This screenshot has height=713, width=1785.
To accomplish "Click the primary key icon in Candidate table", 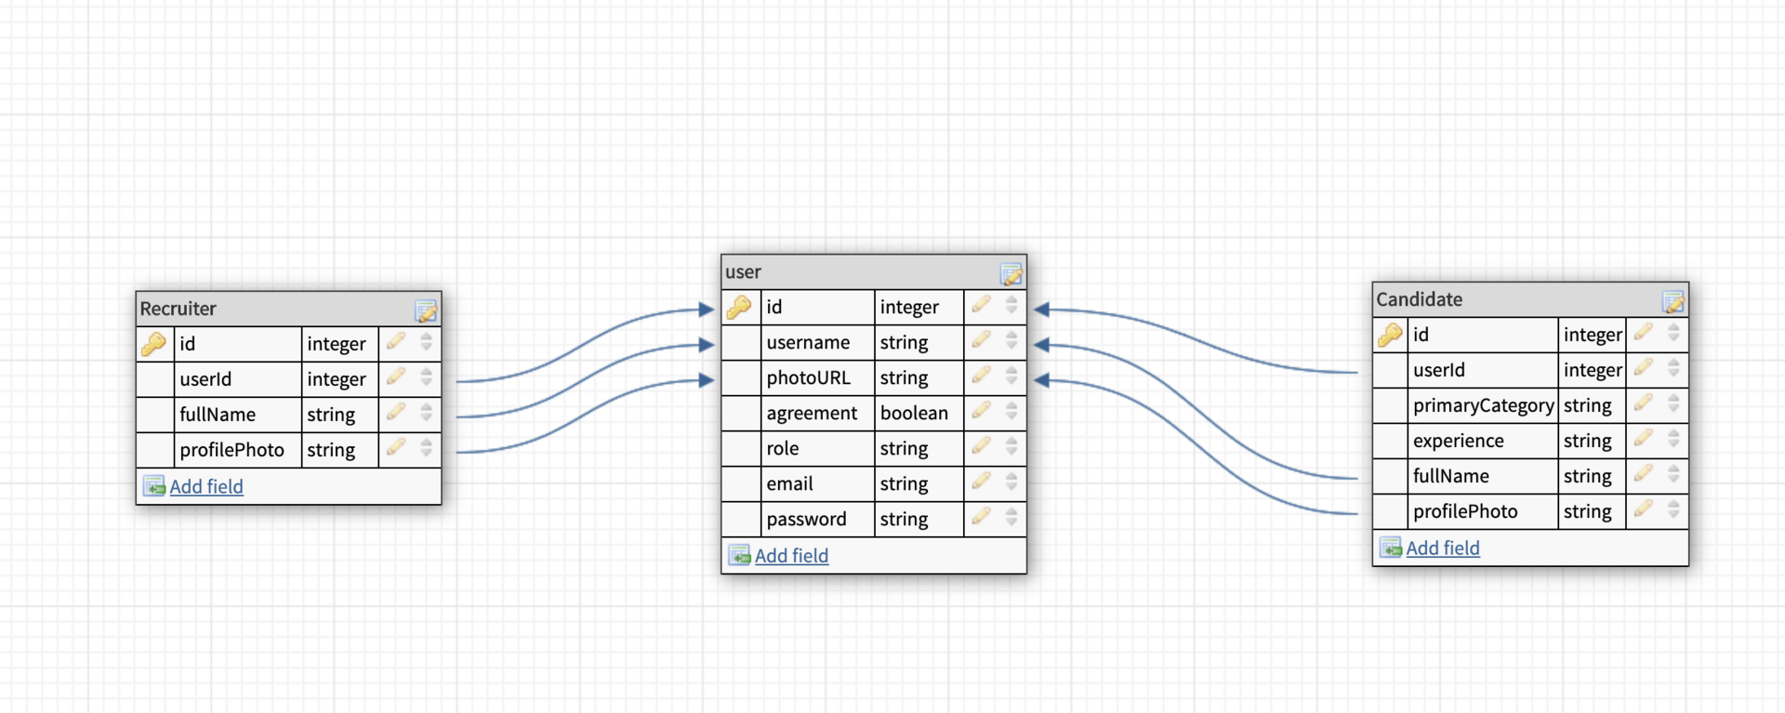I will coord(1391,335).
